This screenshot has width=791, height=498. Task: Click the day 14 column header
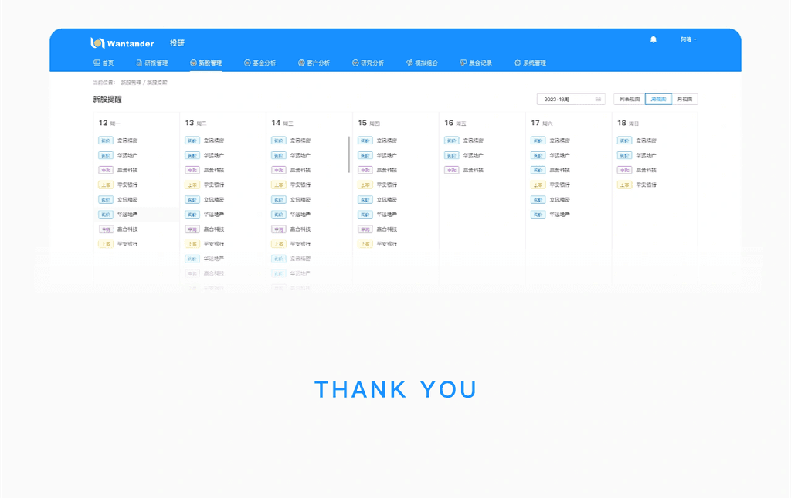pyautogui.click(x=282, y=123)
